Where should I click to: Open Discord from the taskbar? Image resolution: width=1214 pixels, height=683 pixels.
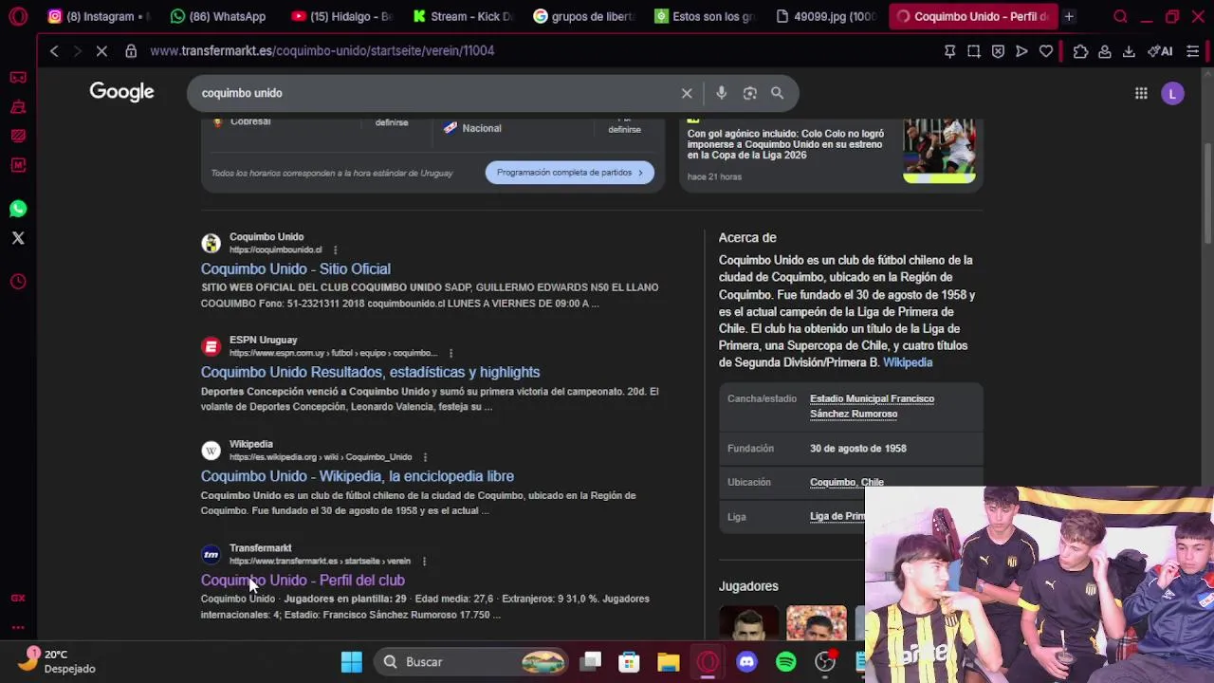pyautogui.click(x=746, y=662)
